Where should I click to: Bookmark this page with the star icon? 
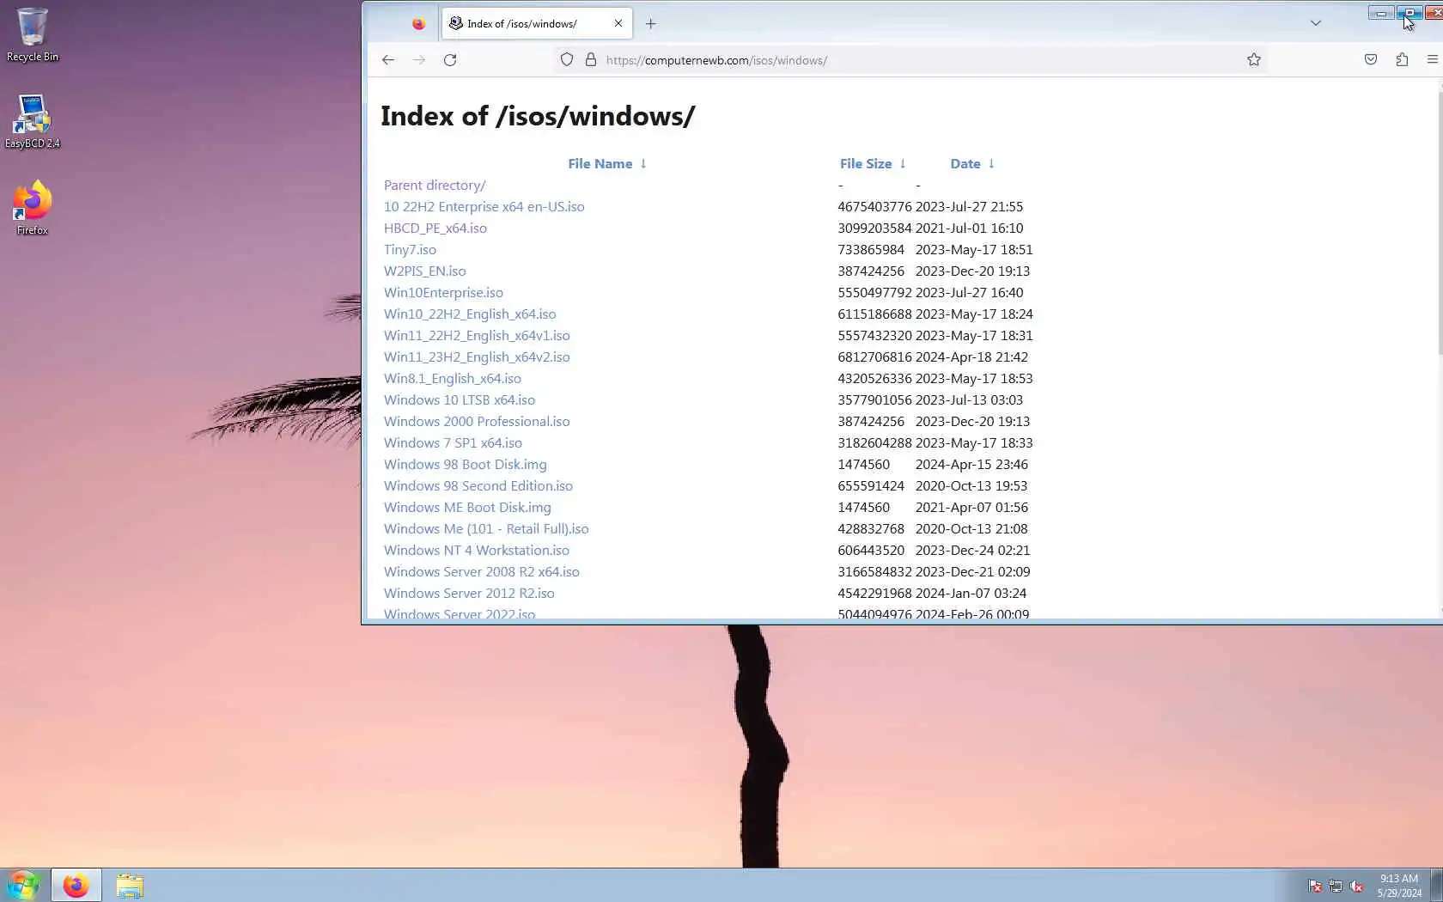[1254, 60]
